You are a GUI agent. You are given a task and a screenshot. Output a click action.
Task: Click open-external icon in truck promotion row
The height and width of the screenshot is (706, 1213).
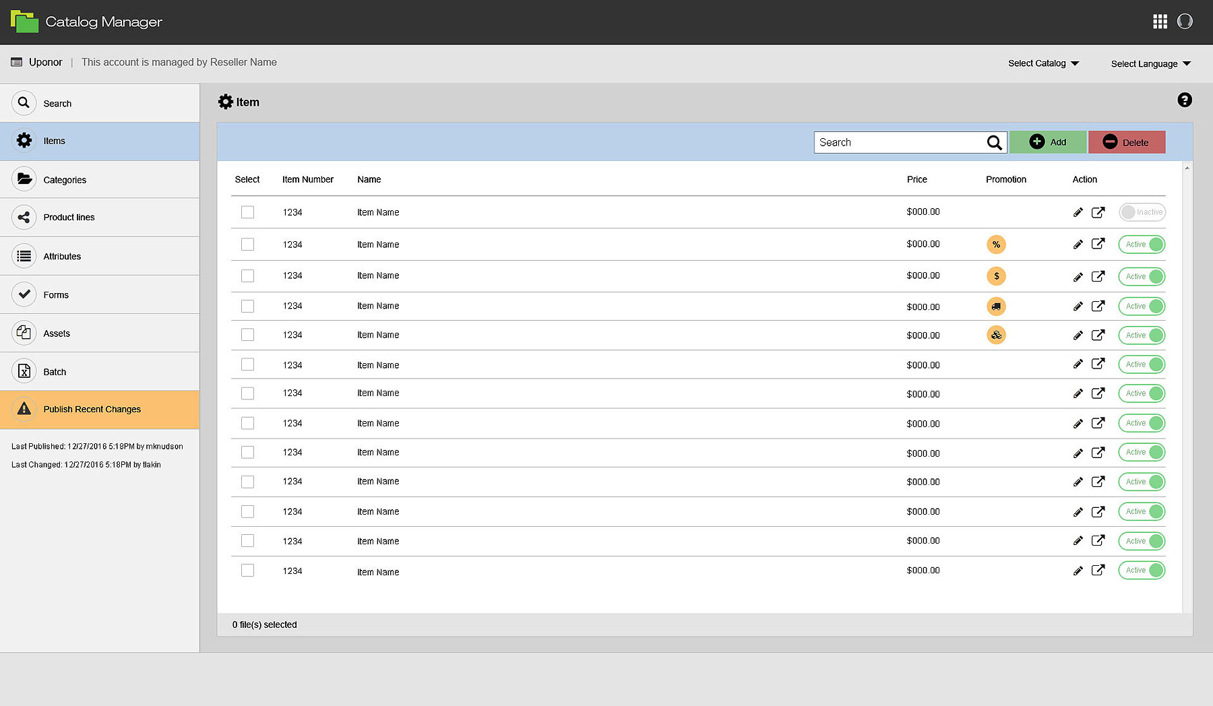click(x=1098, y=306)
